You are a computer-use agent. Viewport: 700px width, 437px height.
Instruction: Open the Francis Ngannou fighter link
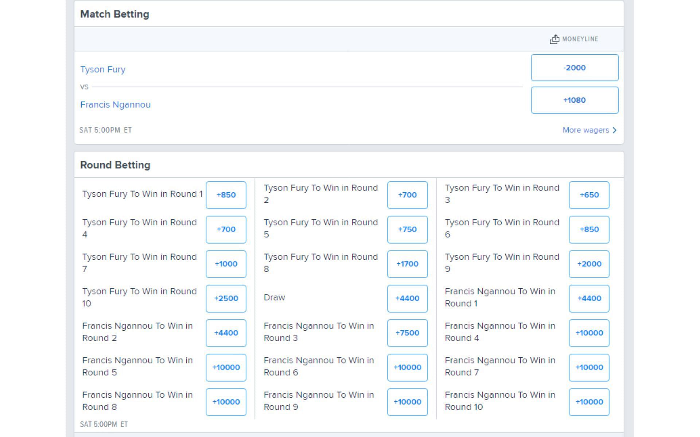(x=115, y=105)
